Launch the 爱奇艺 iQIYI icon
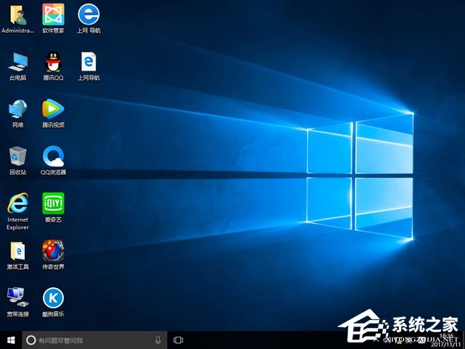 [52, 203]
